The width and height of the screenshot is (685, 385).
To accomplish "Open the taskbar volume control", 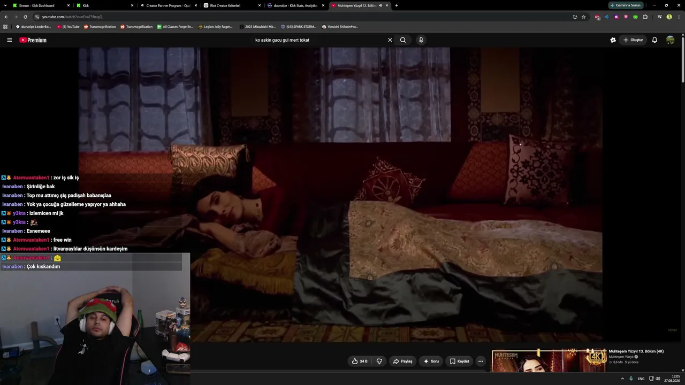I will (x=658, y=379).
